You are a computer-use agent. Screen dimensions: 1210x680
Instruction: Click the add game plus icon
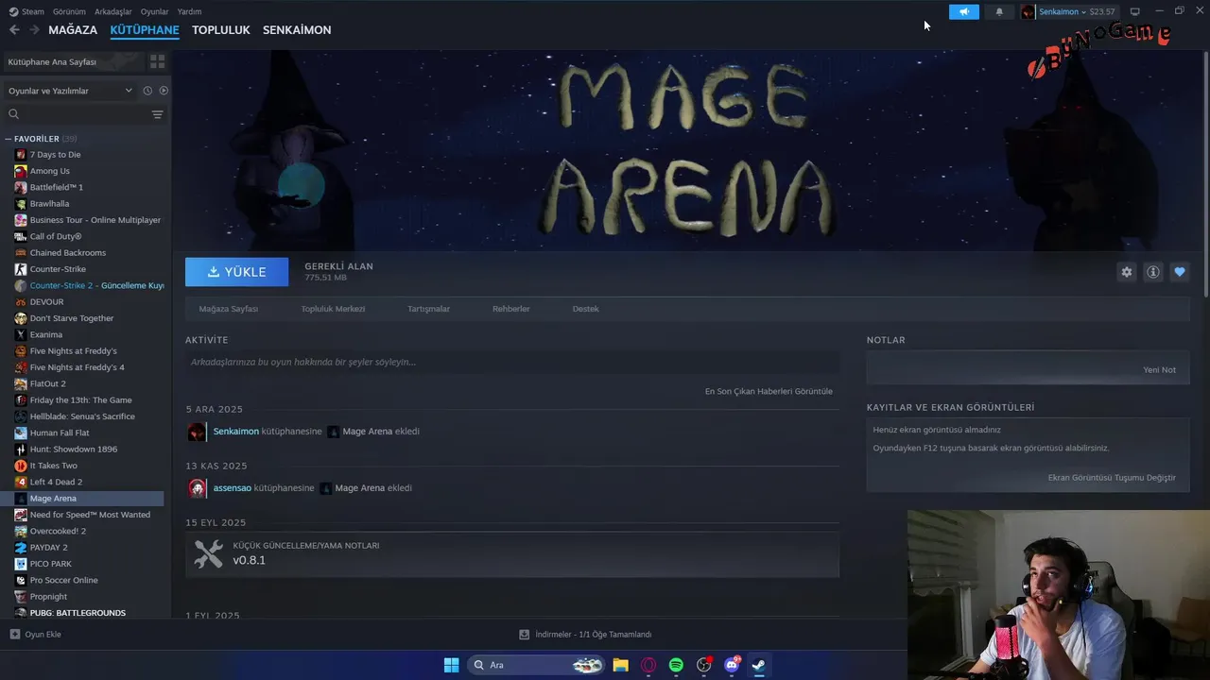14,635
